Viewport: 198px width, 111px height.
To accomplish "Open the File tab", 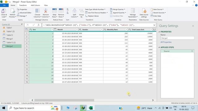I will point(4,5).
